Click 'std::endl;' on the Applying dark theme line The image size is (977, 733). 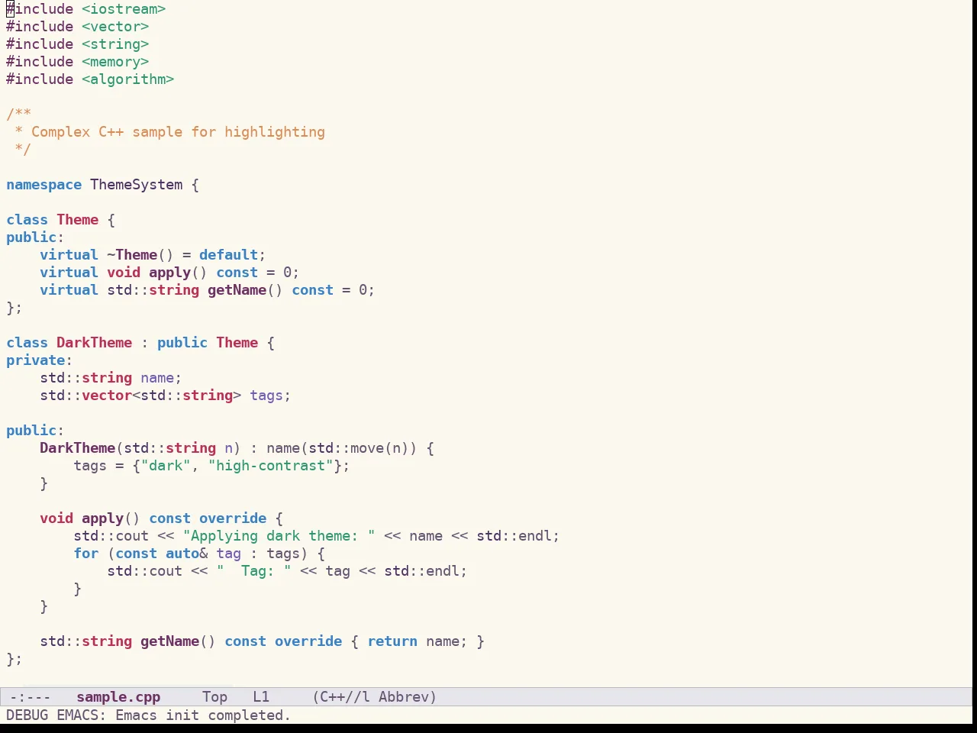coord(518,536)
